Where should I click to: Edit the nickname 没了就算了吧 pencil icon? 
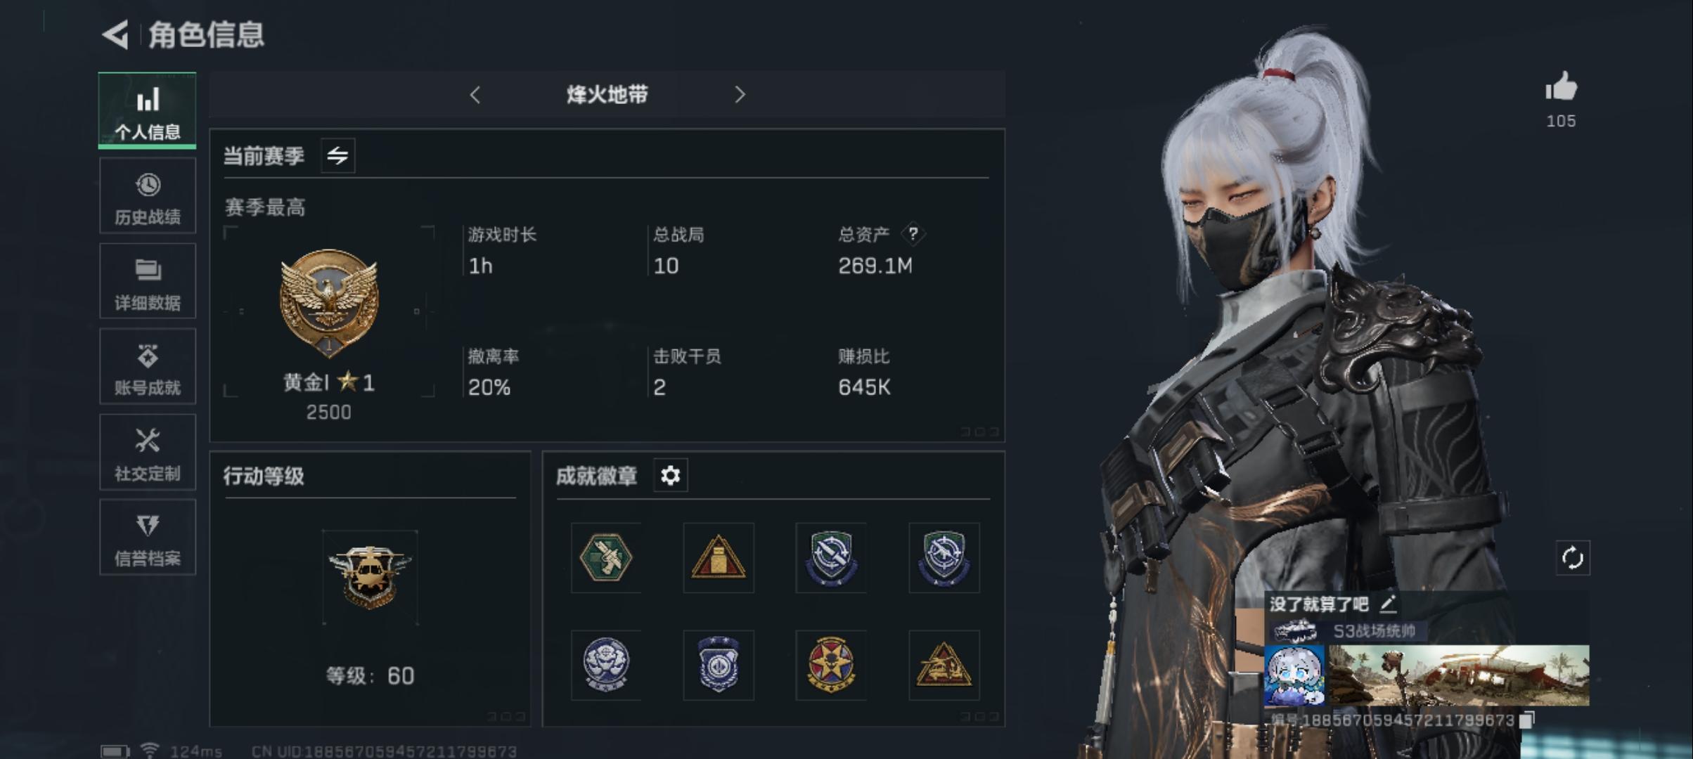[1388, 604]
